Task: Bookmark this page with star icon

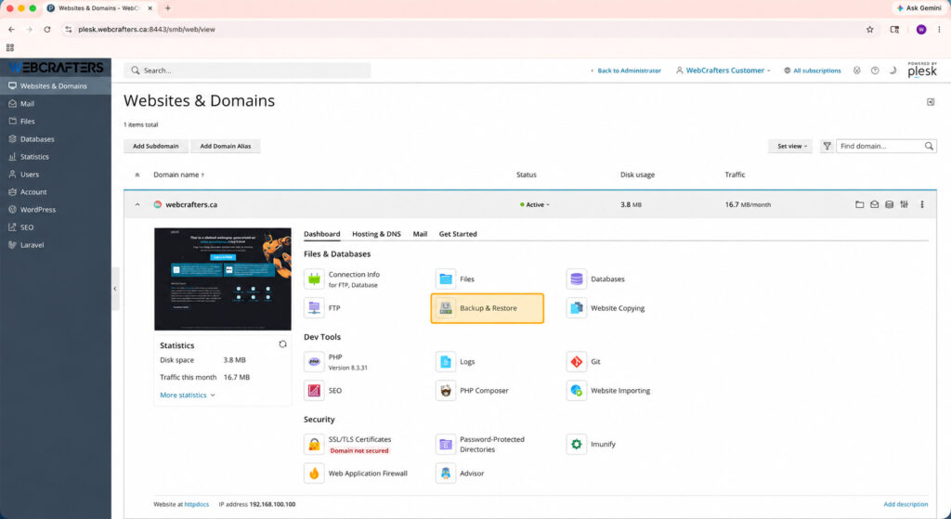Action: 869,29
